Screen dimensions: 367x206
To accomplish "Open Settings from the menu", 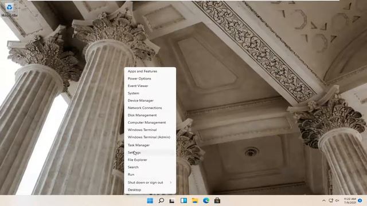I will point(150,153).
